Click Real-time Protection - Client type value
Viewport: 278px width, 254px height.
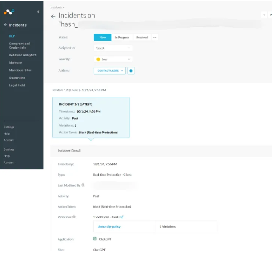coord(112,175)
